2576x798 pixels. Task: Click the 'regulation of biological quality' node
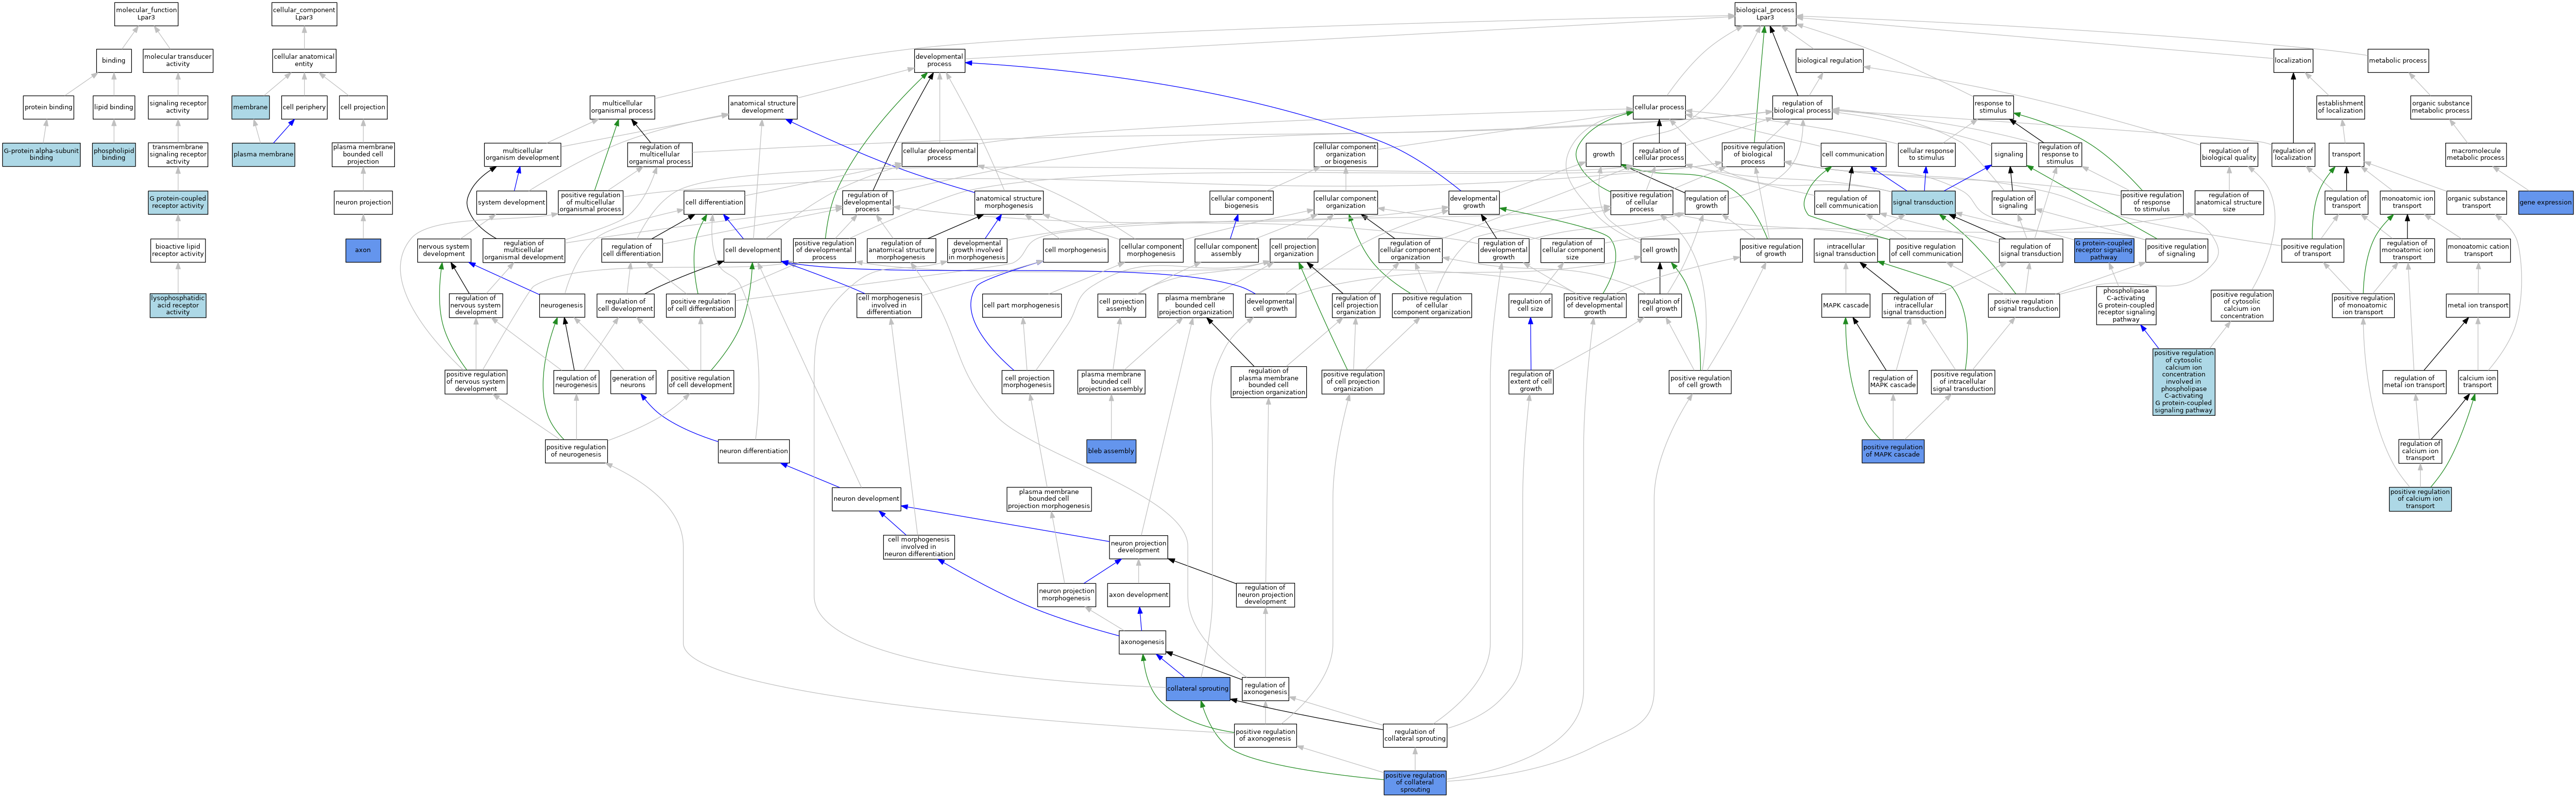pyautogui.click(x=2229, y=154)
